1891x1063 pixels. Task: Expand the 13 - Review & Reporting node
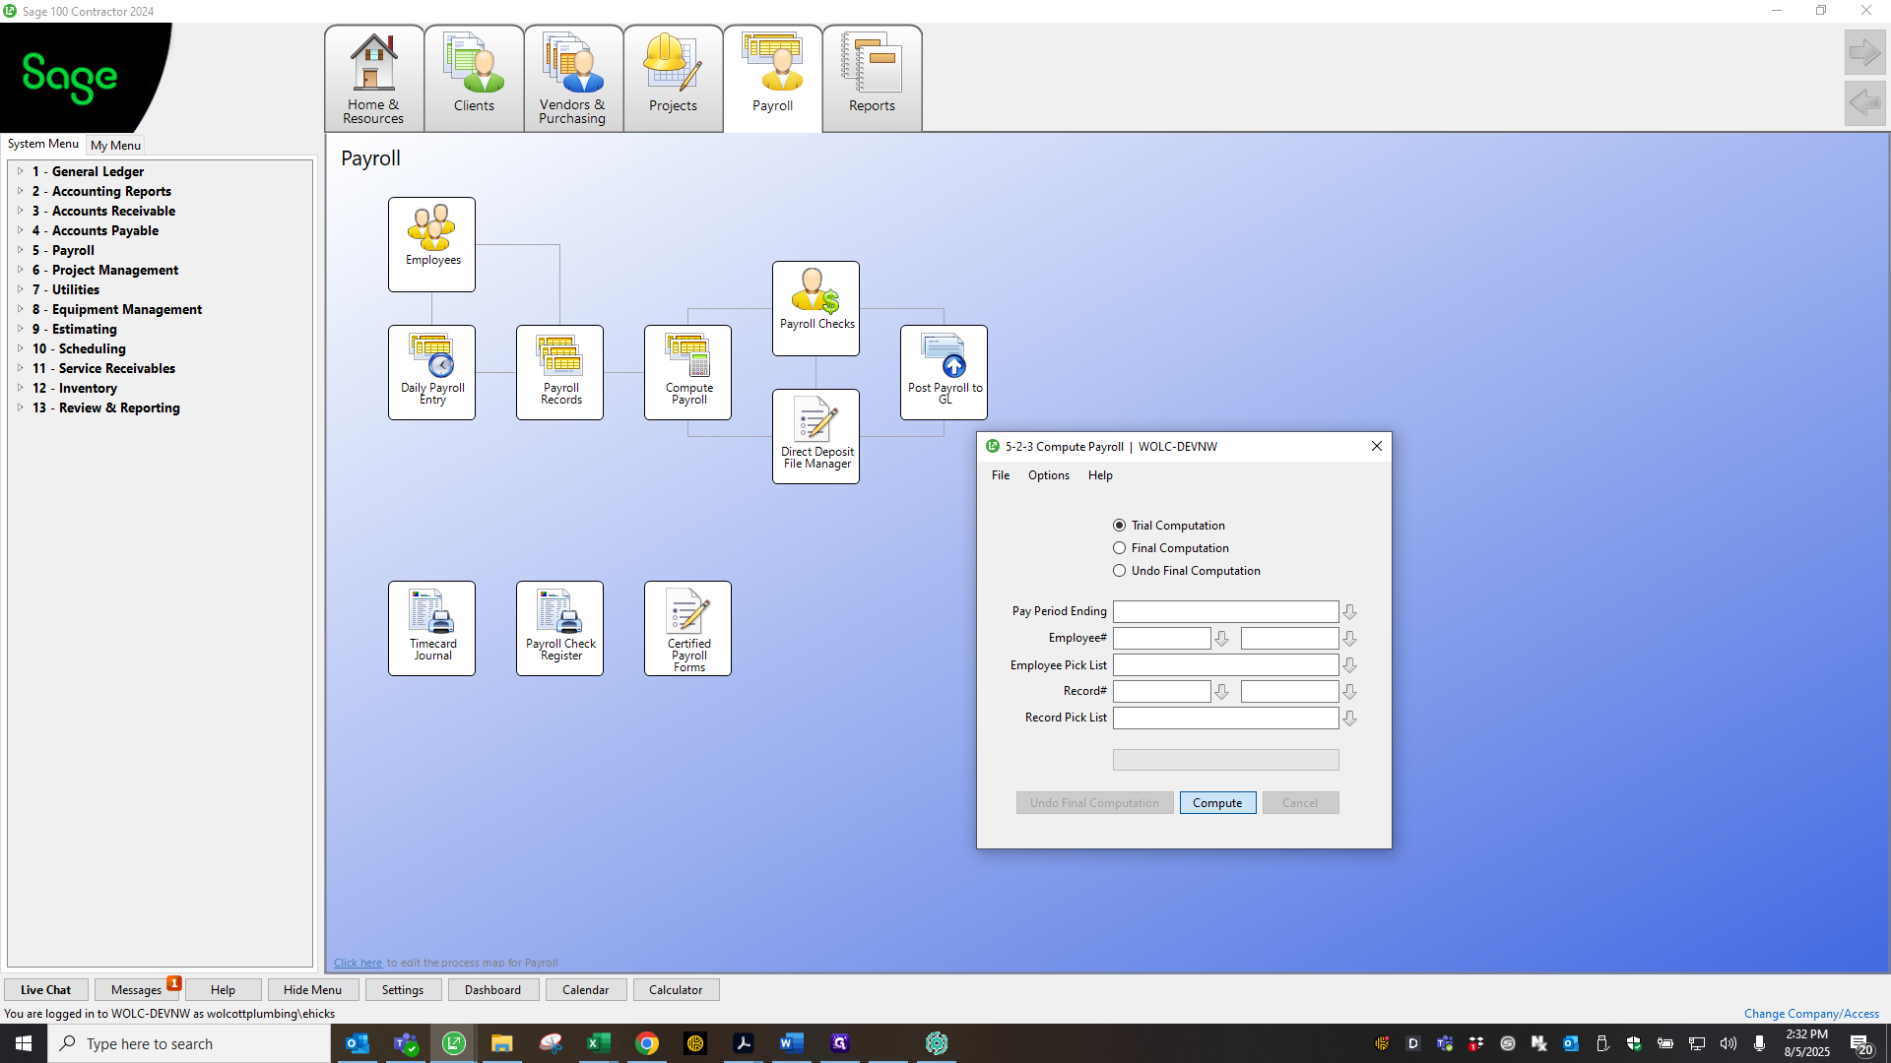20,407
